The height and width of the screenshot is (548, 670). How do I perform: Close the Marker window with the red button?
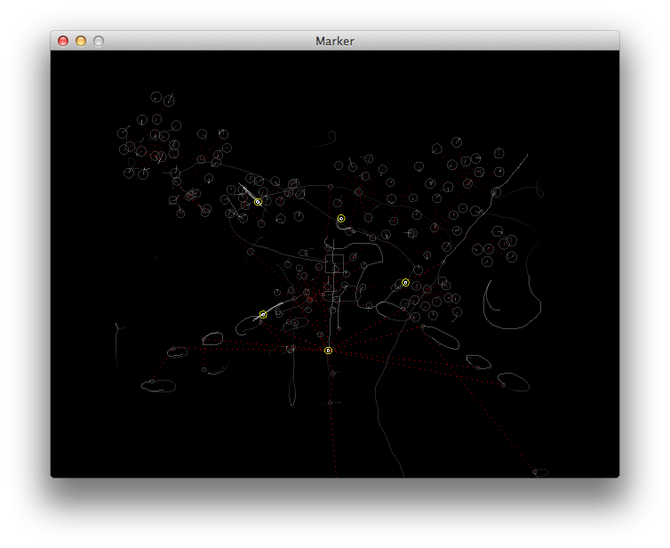(x=63, y=41)
